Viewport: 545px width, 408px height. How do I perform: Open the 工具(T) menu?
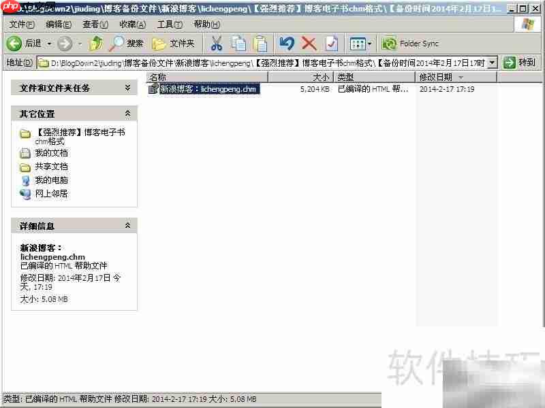pos(172,24)
